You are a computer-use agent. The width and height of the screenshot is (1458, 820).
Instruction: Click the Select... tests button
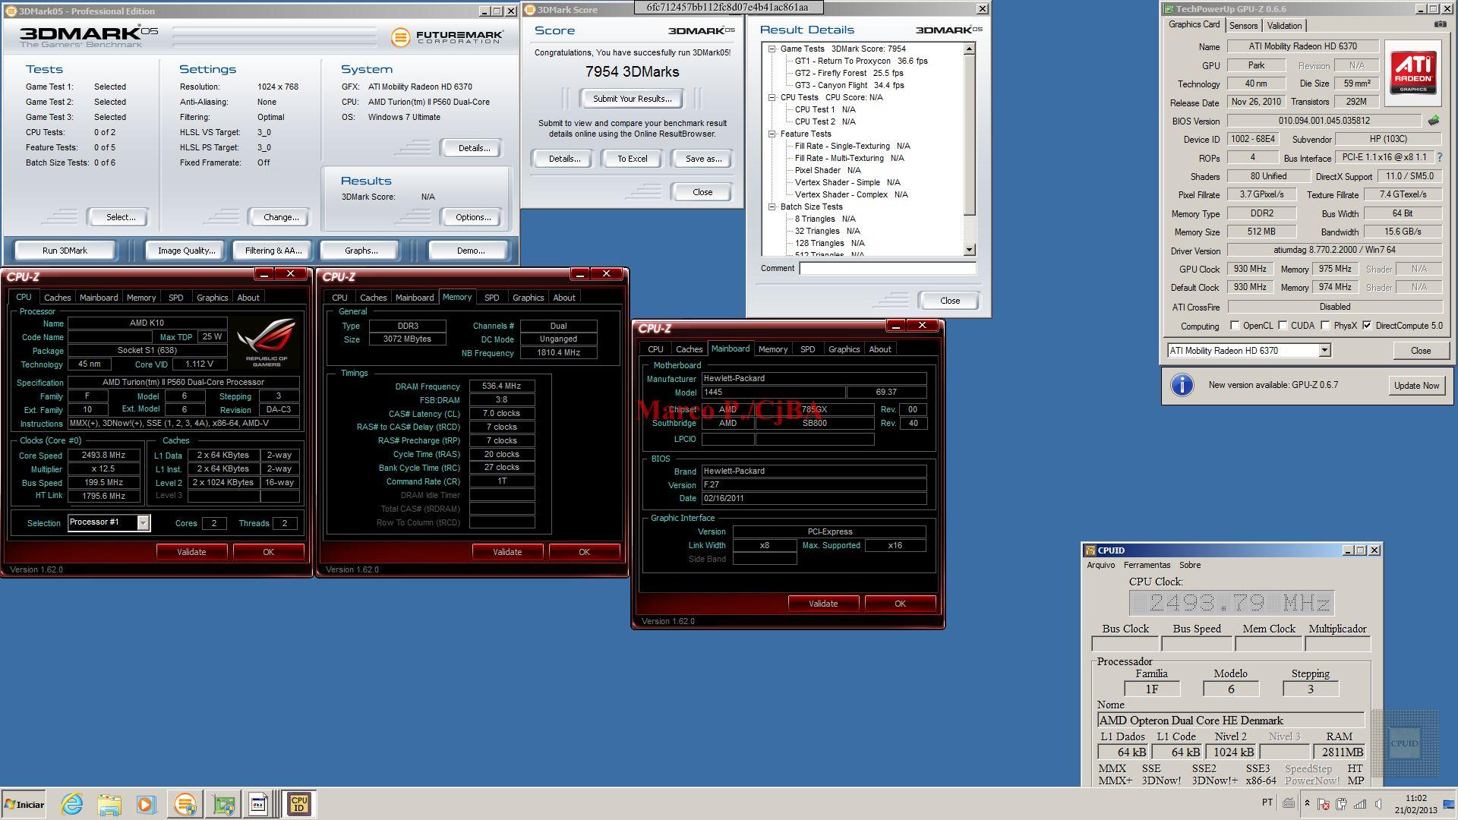(120, 217)
